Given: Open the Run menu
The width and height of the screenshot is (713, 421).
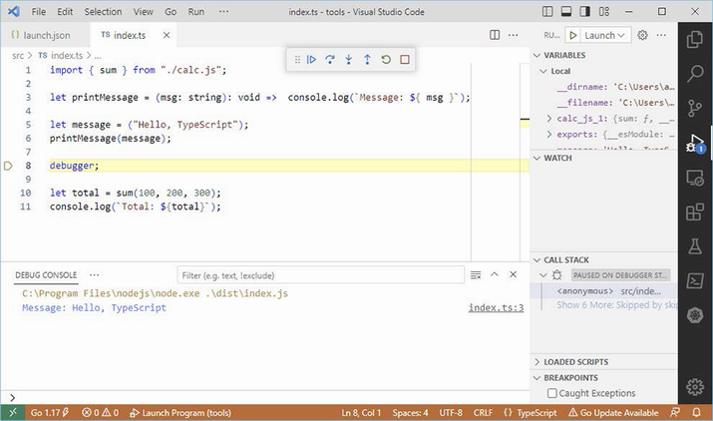Looking at the screenshot, I should tap(196, 11).
